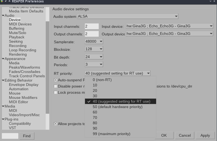Select priority 80 from the list
Screen dimensions: 217x141
(x=120, y=123)
